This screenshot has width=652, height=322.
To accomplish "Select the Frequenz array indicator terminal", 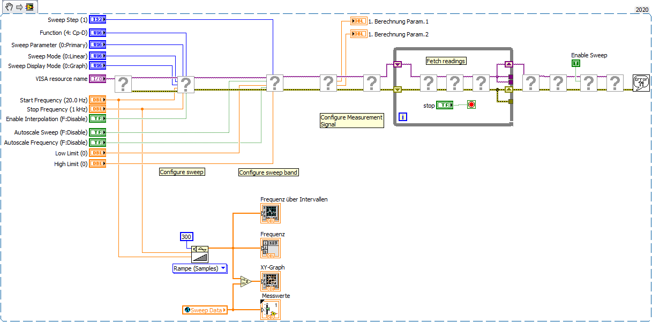I will tap(270, 248).
